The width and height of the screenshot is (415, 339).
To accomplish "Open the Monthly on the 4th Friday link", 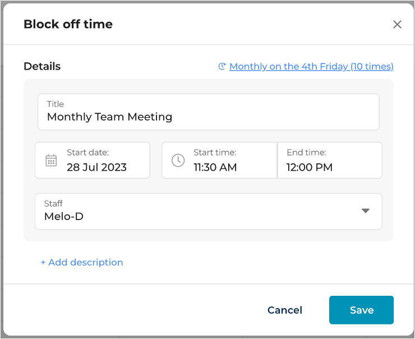I will [311, 66].
